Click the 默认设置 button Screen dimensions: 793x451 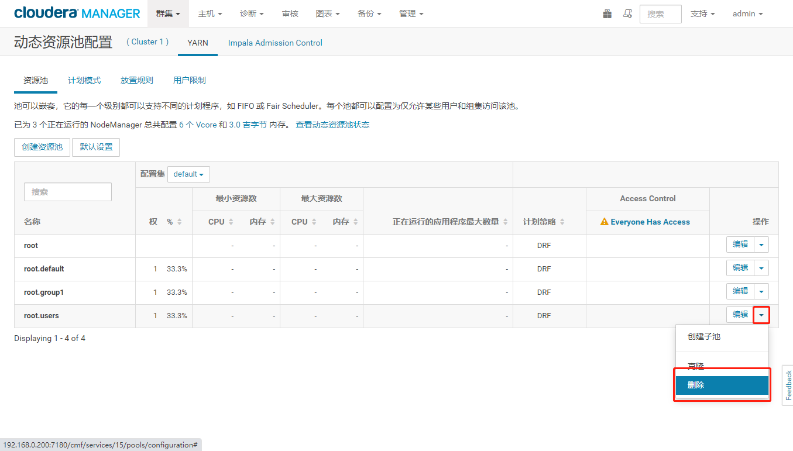tap(96, 147)
